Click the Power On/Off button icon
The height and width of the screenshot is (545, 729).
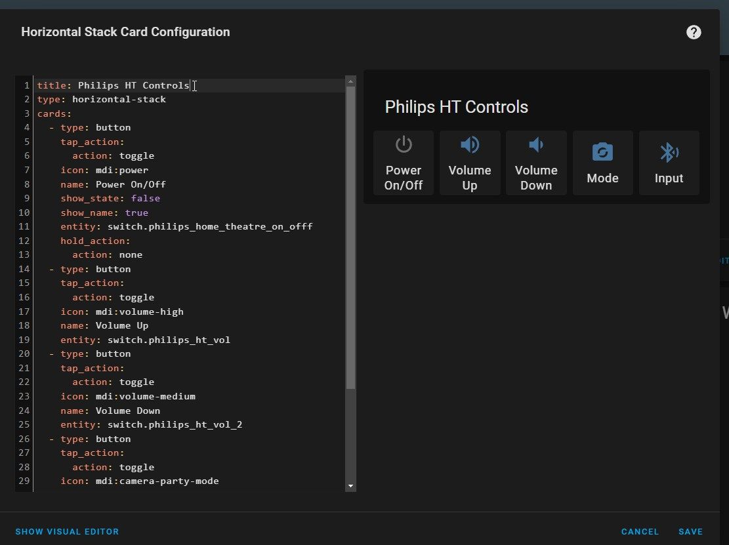point(403,144)
